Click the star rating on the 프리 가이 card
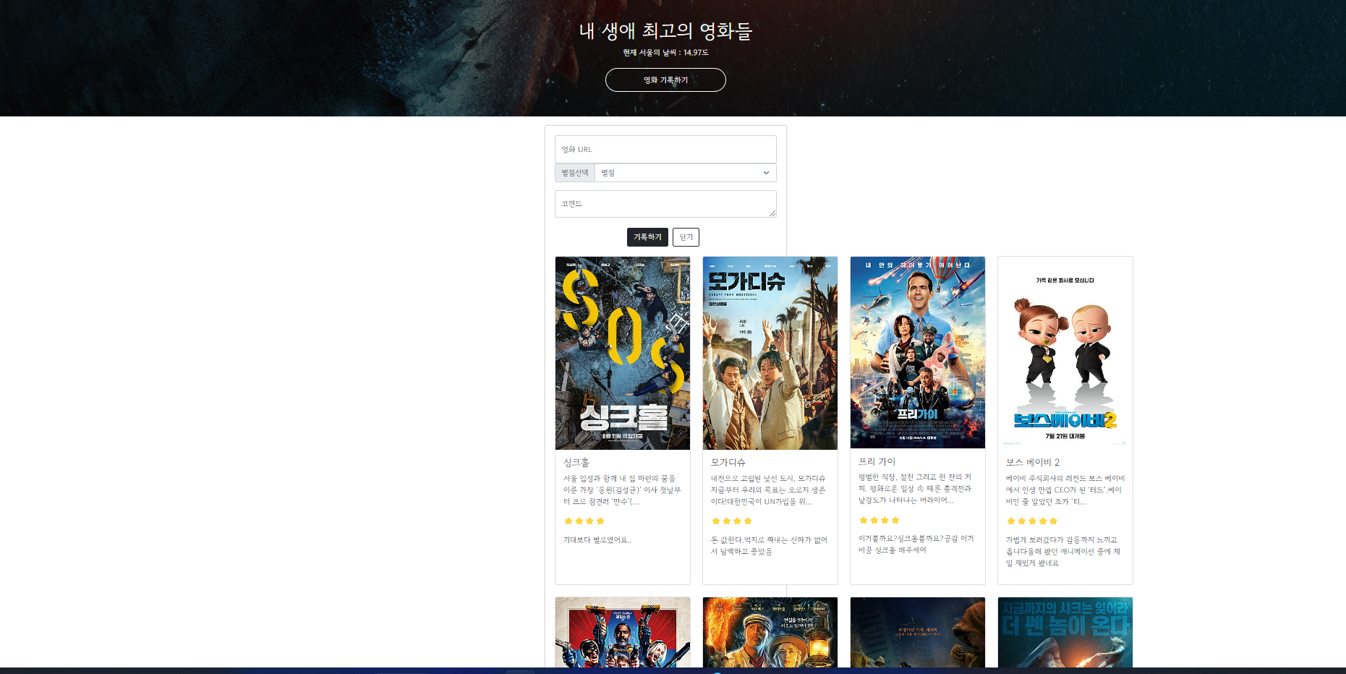Viewport: 1346px width, 674px height. (x=879, y=520)
